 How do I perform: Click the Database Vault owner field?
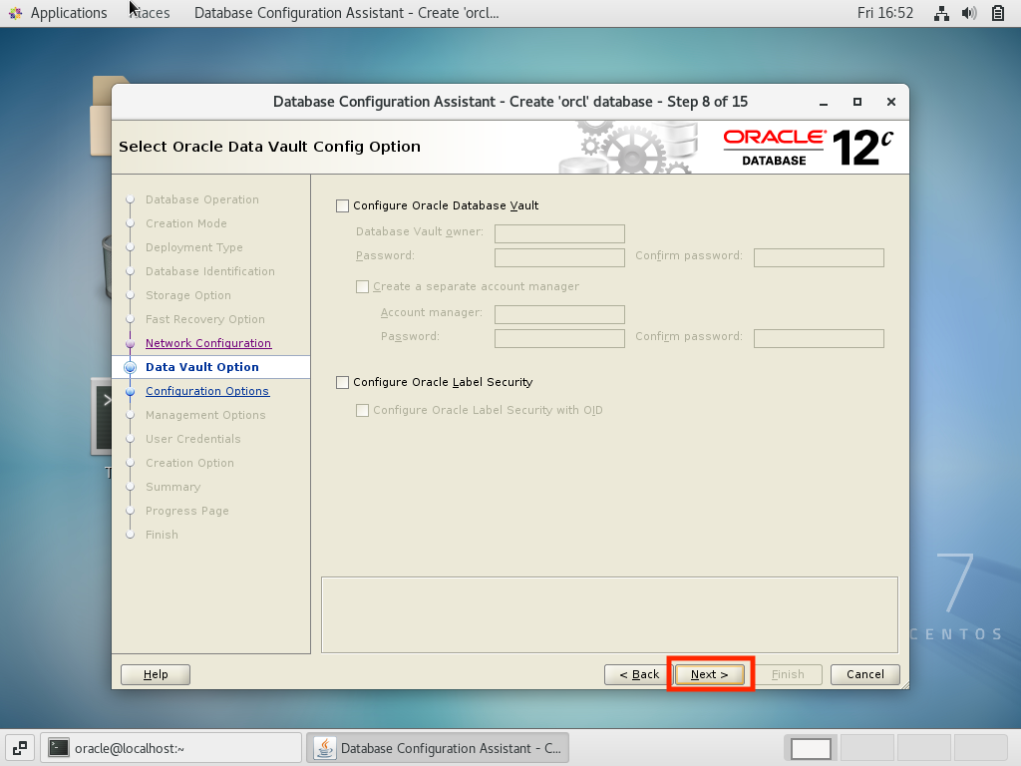[559, 233]
